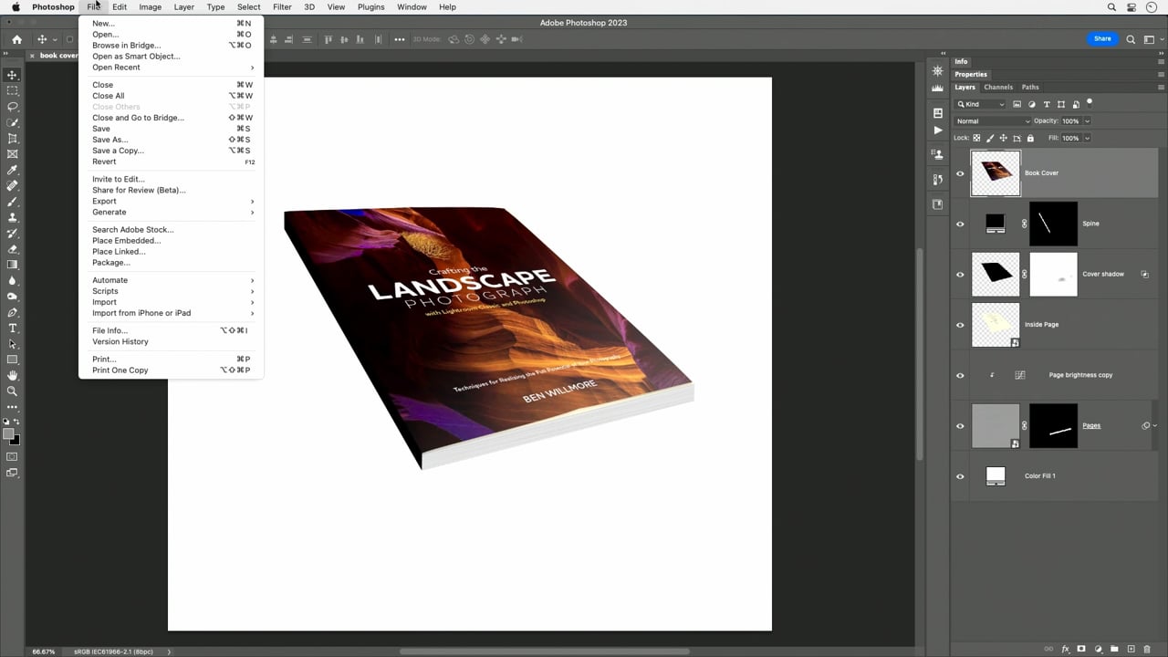Hide the Color Fill 1 layer
Image resolution: width=1168 pixels, height=657 pixels.
tap(960, 476)
